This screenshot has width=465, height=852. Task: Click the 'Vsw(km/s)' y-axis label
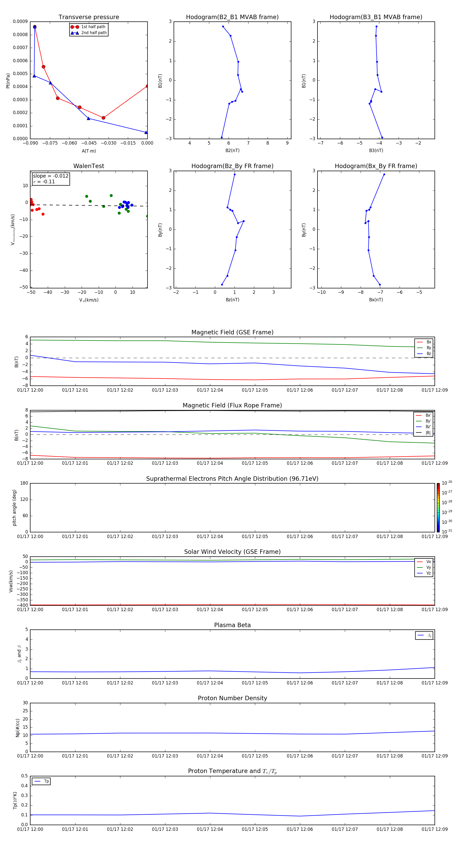11,581
